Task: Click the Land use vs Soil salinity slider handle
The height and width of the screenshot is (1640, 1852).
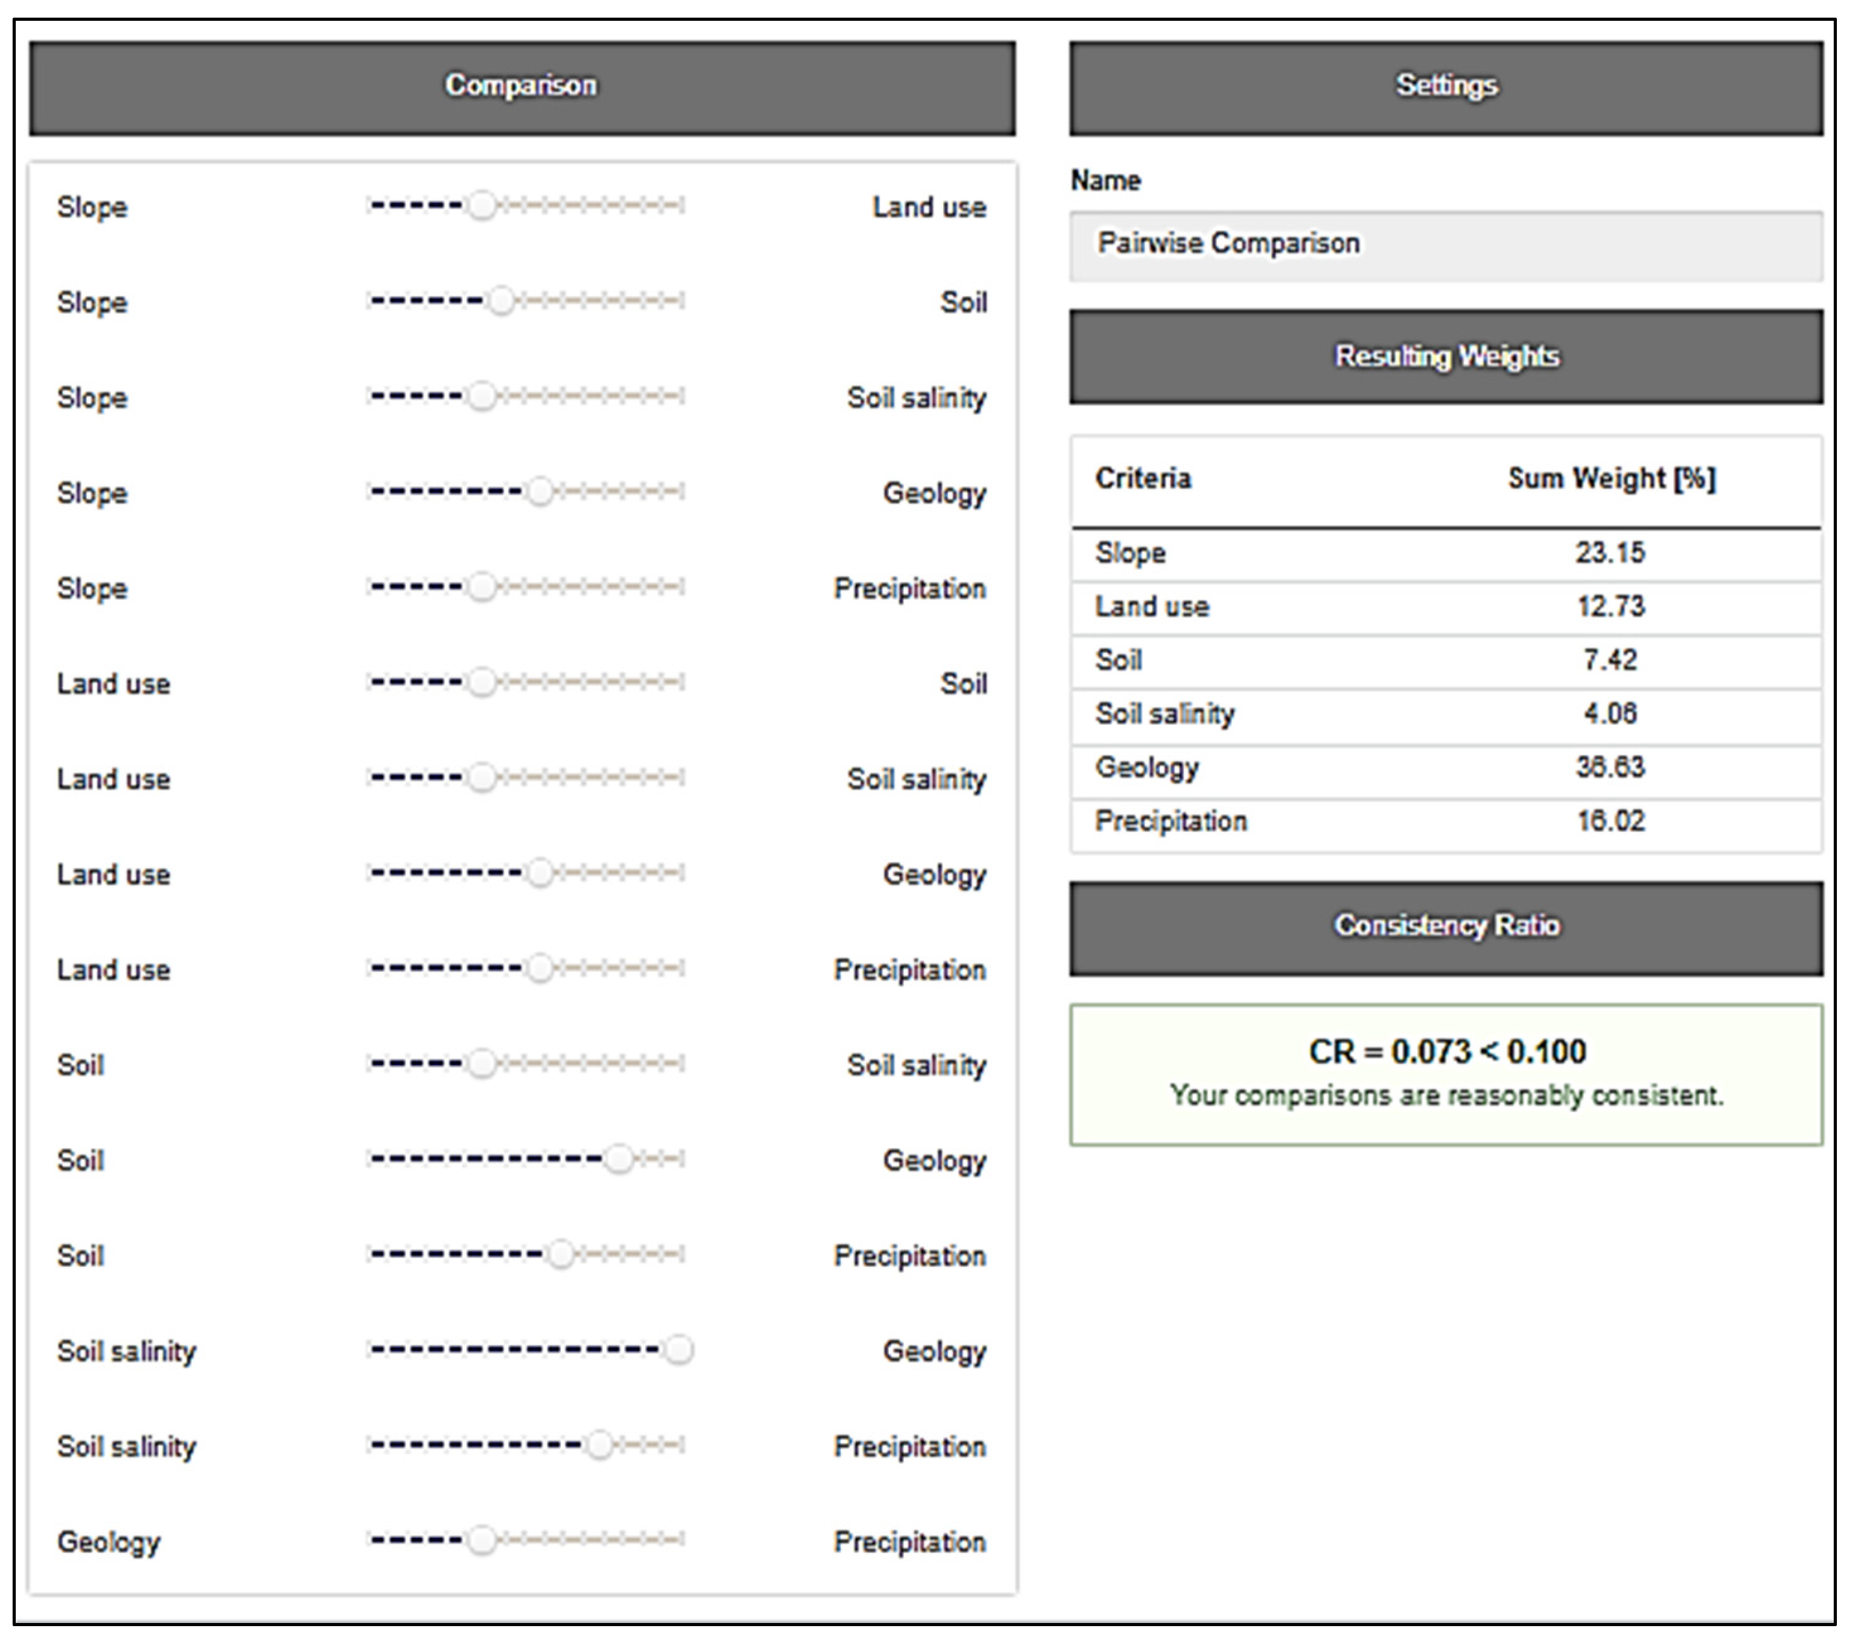Action: [482, 777]
